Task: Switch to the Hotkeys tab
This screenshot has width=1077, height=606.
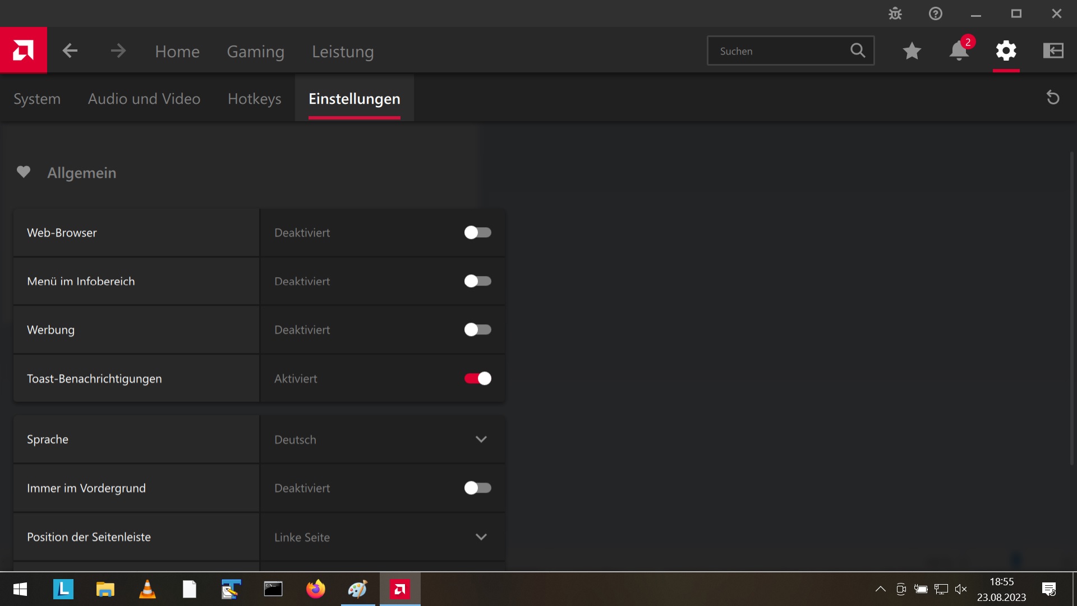Action: click(254, 99)
